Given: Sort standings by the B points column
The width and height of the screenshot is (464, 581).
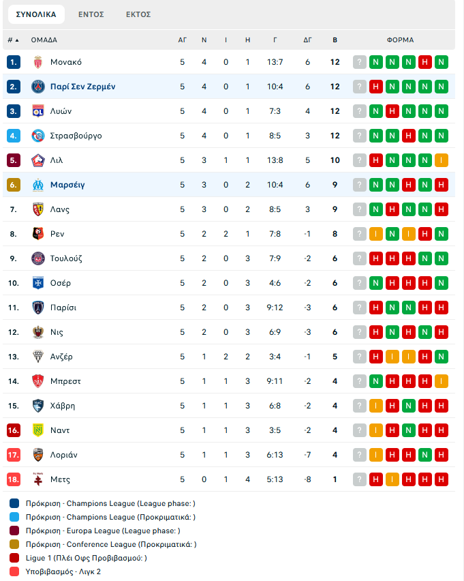Looking at the screenshot, I should tap(335, 40).
